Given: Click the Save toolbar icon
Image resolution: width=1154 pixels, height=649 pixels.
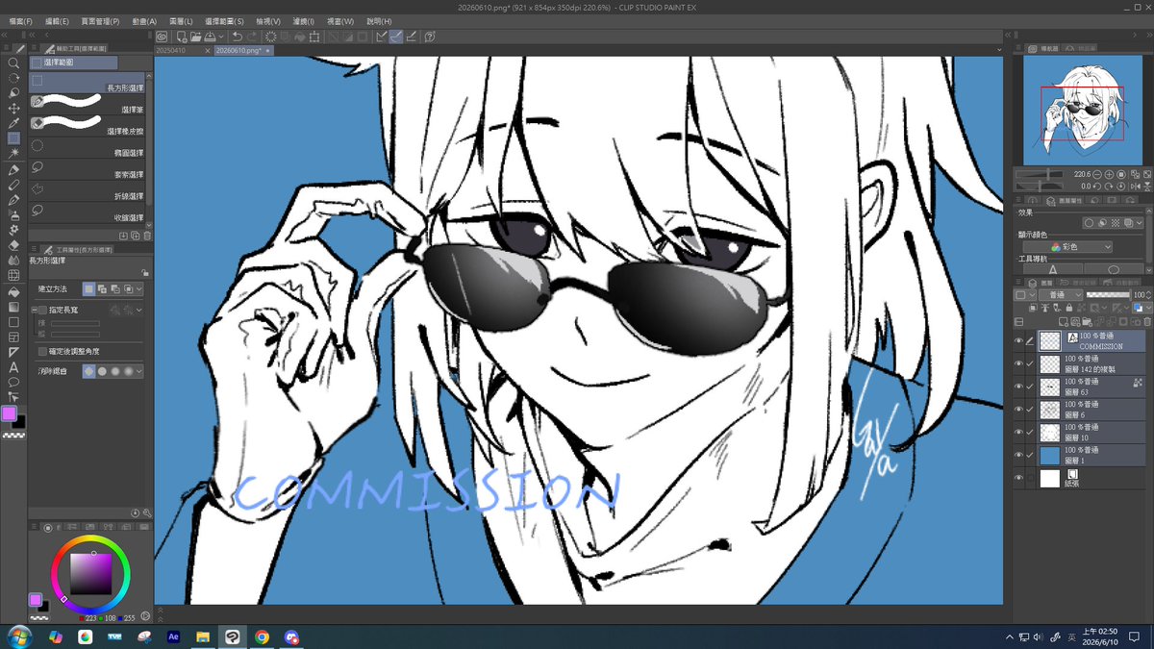Looking at the screenshot, I should tap(210, 37).
